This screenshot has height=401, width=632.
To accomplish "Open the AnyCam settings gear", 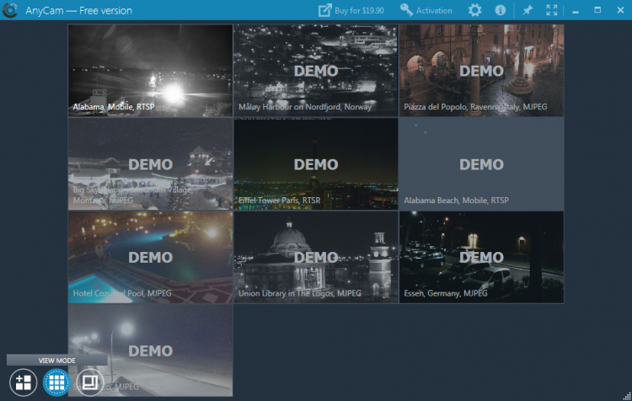I will point(474,10).
